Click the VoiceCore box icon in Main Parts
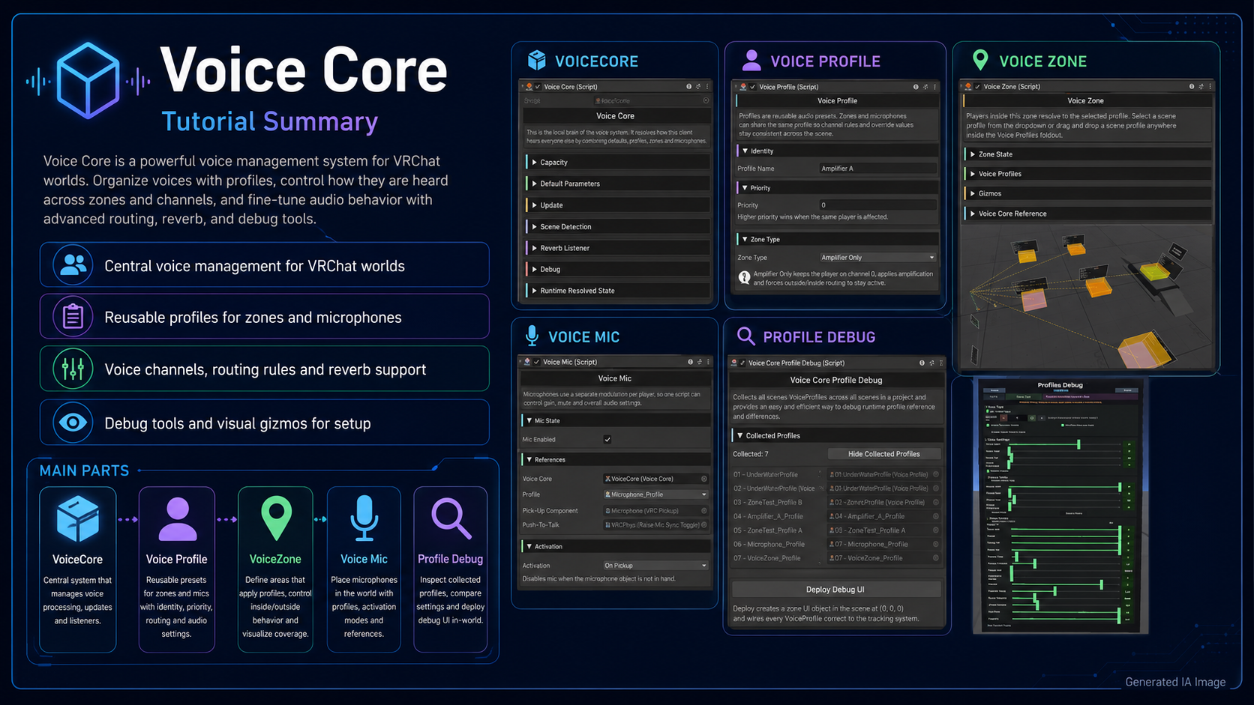The width and height of the screenshot is (1254, 705). click(x=77, y=518)
